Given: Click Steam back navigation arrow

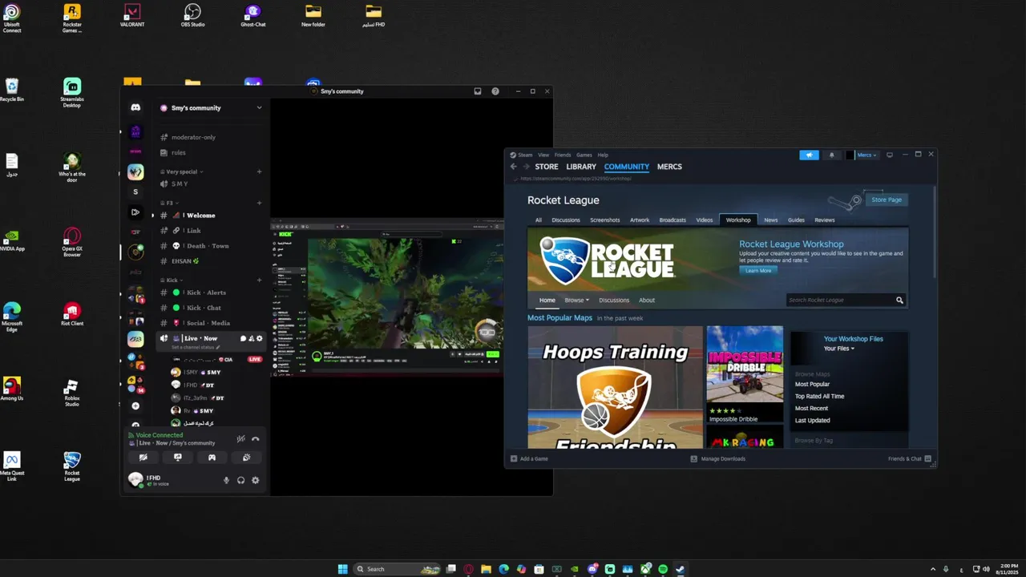Looking at the screenshot, I should tap(514, 167).
